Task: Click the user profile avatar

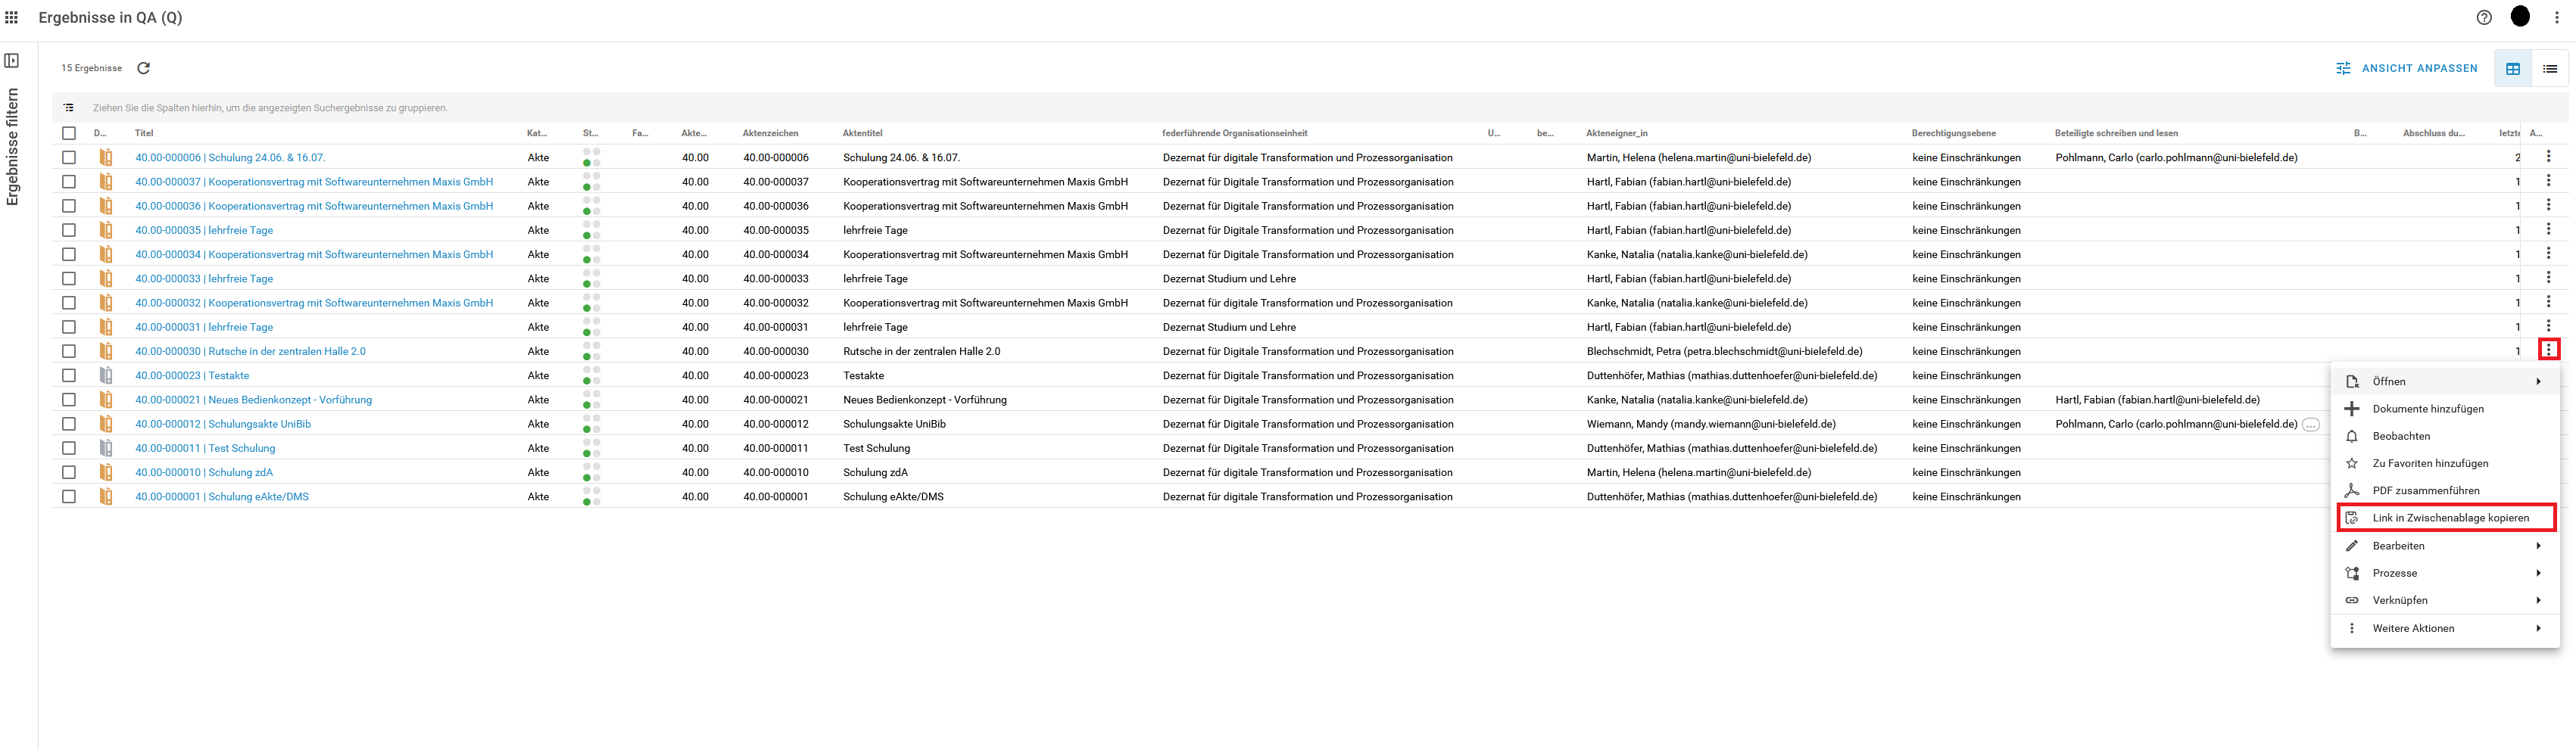Action: pos(2520,17)
